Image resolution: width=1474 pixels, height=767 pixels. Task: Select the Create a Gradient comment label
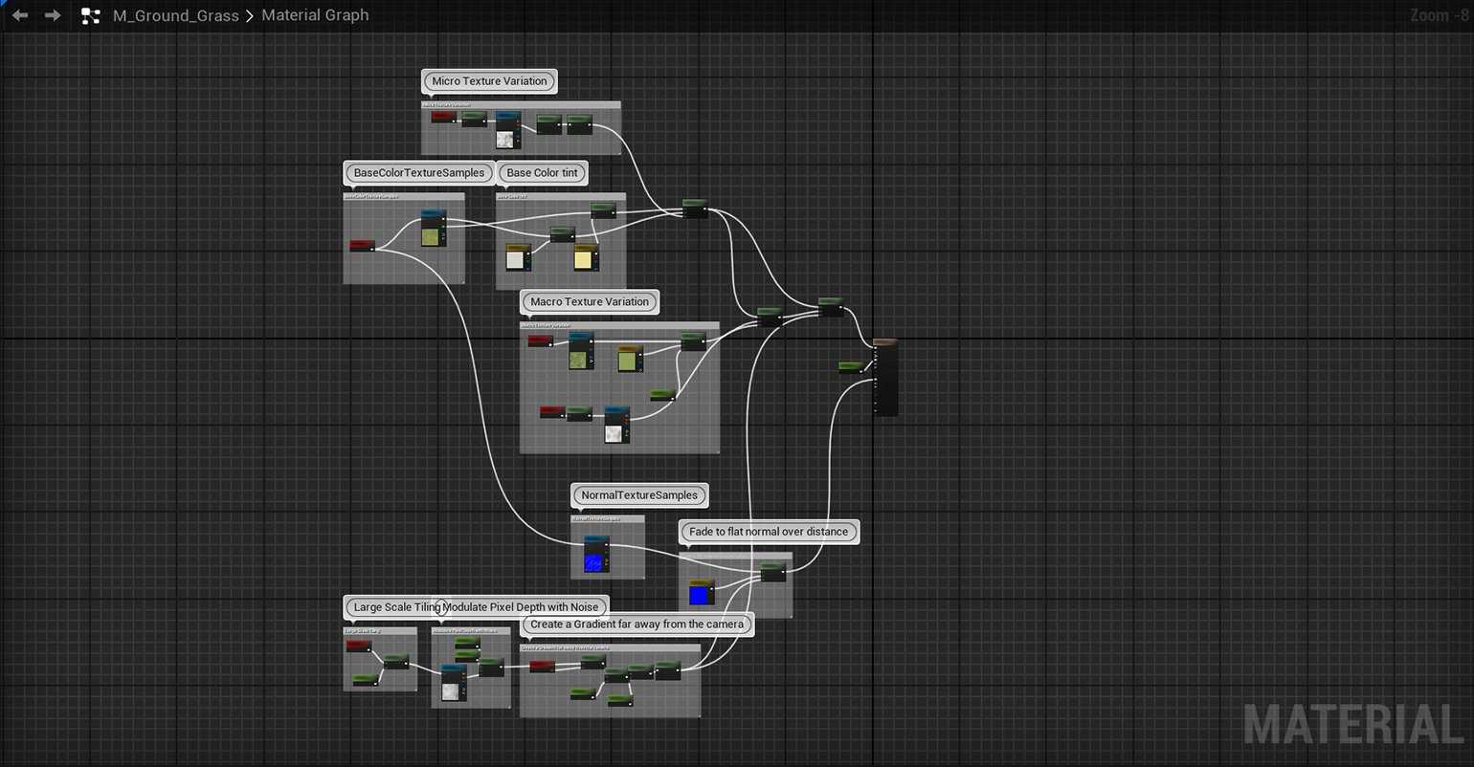[x=637, y=625]
